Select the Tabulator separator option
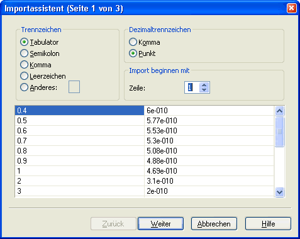The image size is (300, 239). click(40, 42)
